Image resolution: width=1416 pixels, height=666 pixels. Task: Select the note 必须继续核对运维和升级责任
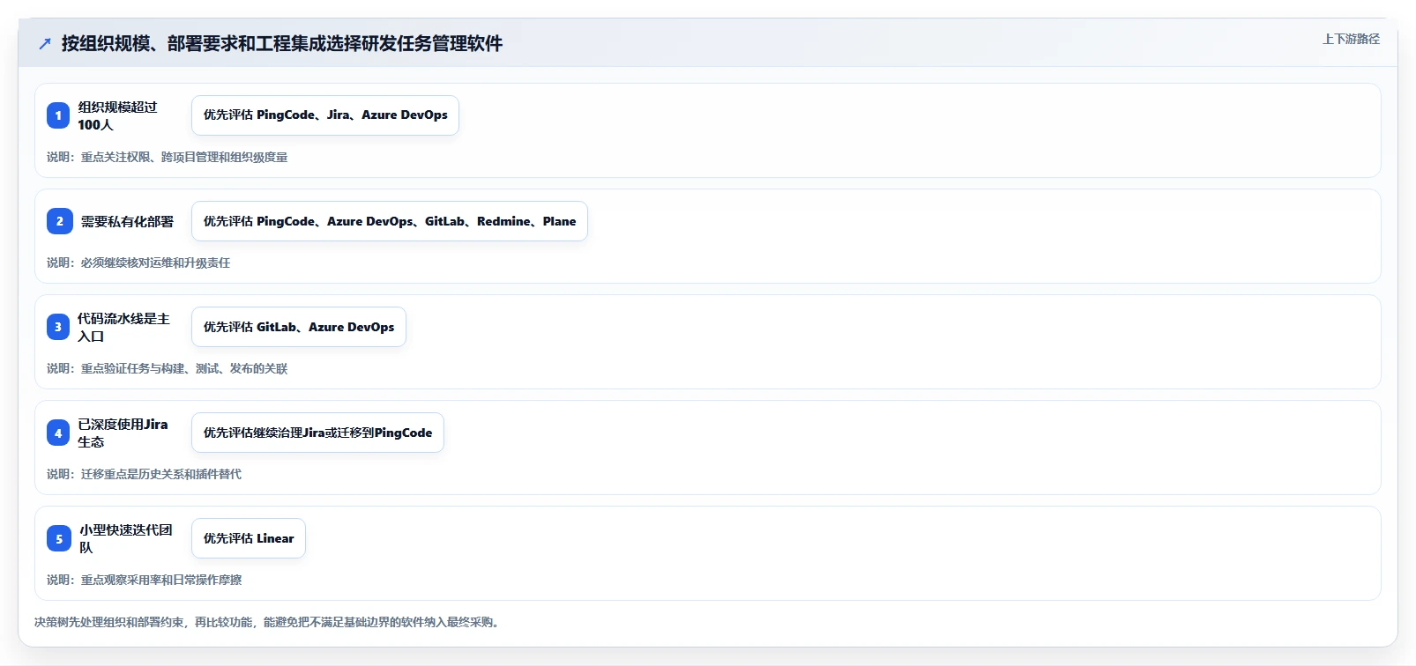click(x=155, y=263)
